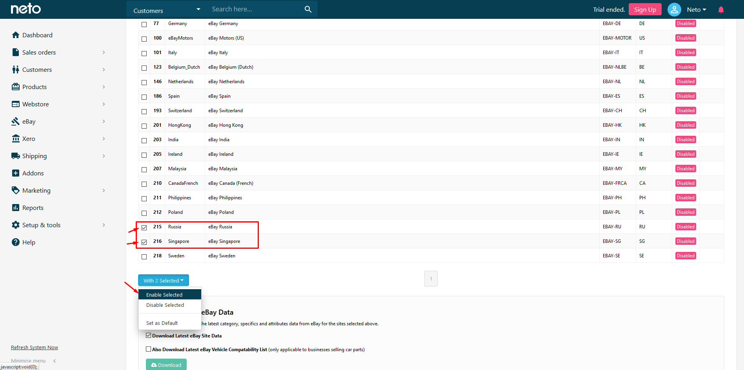The height and width of the screenshot is (370, 744).
Task: Click the Disabled badge for Sweden
Action: pyautogui.click(x=686, y=256)
